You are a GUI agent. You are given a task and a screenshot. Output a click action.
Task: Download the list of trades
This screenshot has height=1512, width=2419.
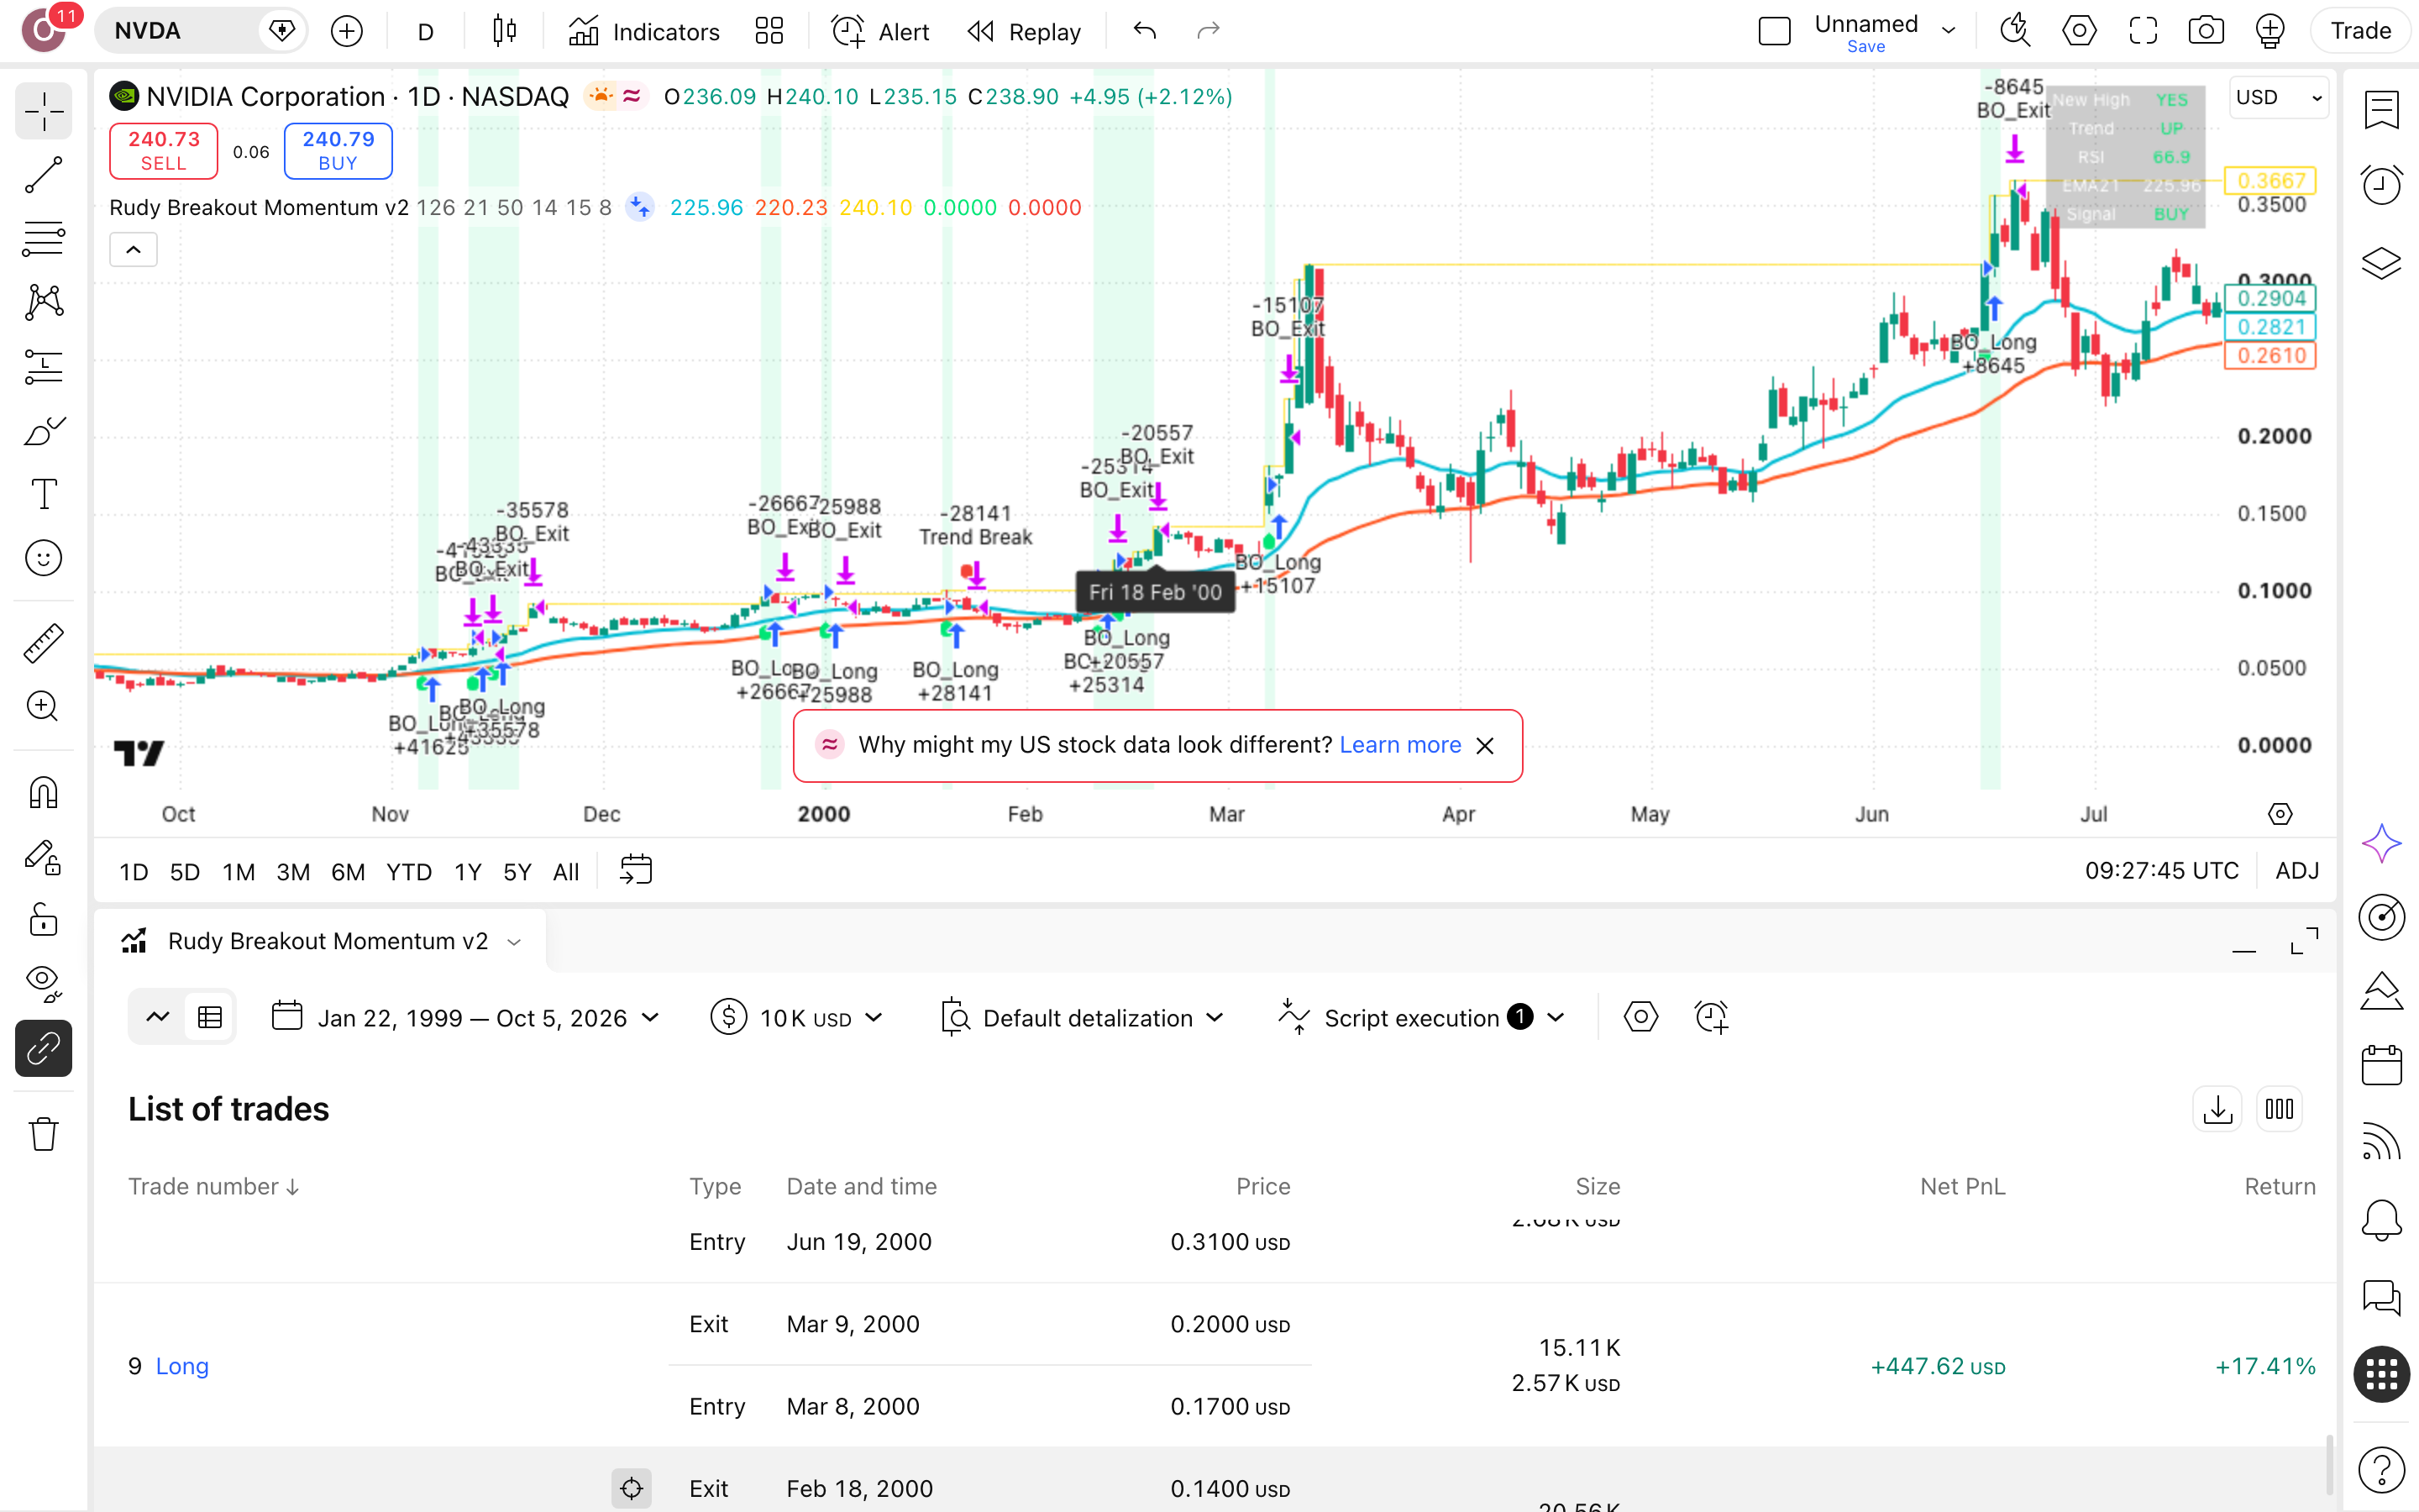pyautogui.click(x=2217, y=1109)
